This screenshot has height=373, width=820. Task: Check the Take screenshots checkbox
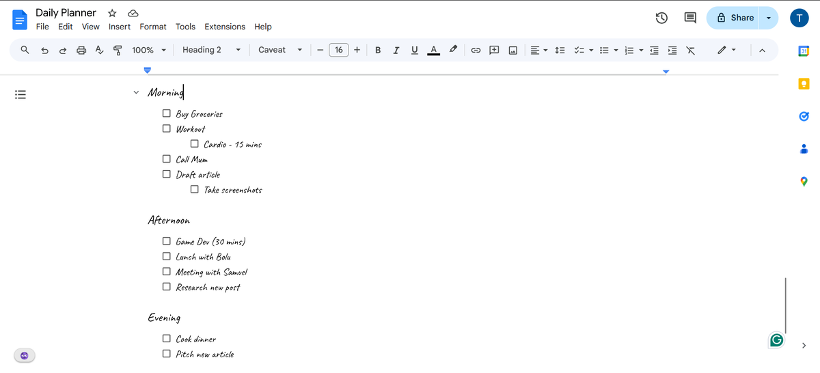pyautogui.click(x=195, y=189)
